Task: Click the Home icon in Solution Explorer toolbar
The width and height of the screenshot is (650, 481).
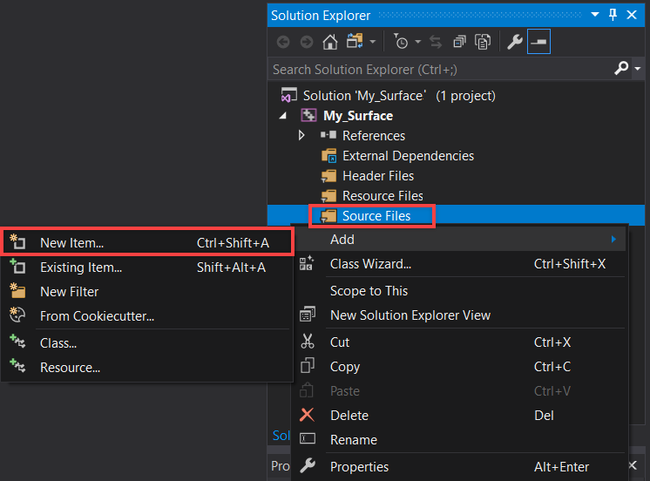Action: [330, 42]
